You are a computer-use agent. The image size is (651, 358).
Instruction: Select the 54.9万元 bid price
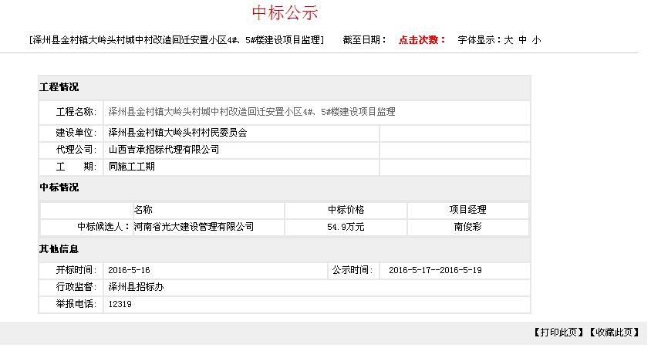346,227
